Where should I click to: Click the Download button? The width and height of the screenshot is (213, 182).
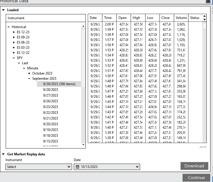pos(194,166)
